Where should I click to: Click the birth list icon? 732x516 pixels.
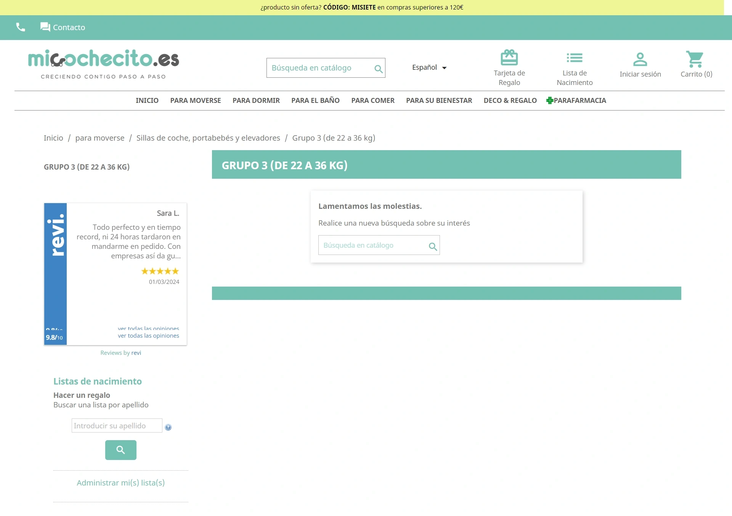click(575, 58)
